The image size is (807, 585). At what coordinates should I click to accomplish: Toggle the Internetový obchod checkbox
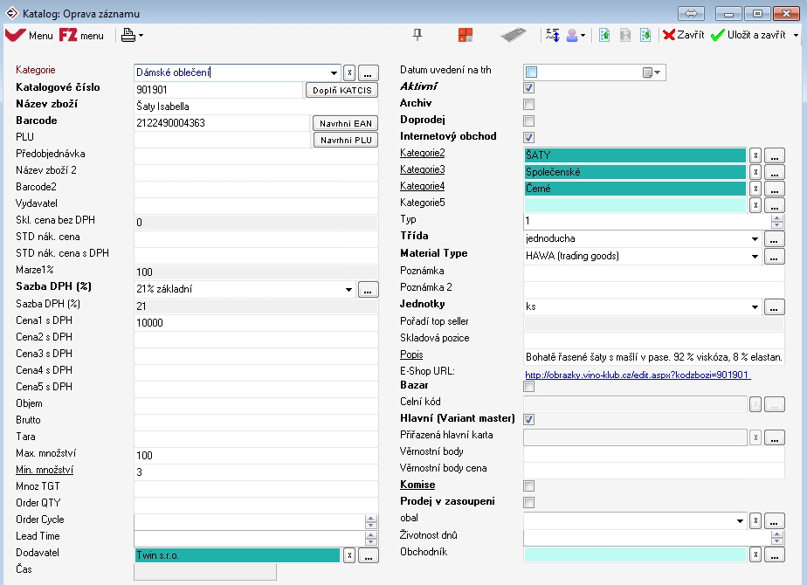click(x=528, y=137)
